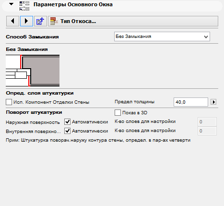
Task: Click Внутренняя К-во слоев для настройки field
Action: click(x=207, y=131)
